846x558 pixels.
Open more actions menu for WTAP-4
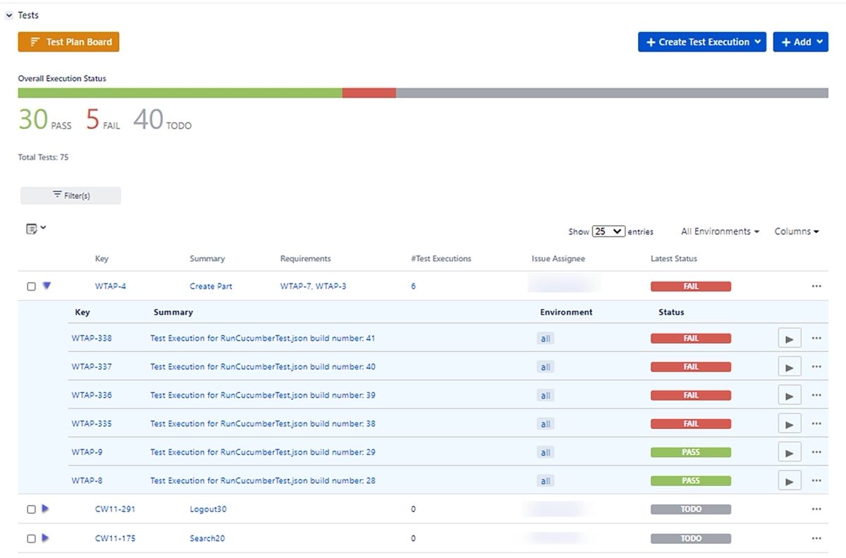816,286
